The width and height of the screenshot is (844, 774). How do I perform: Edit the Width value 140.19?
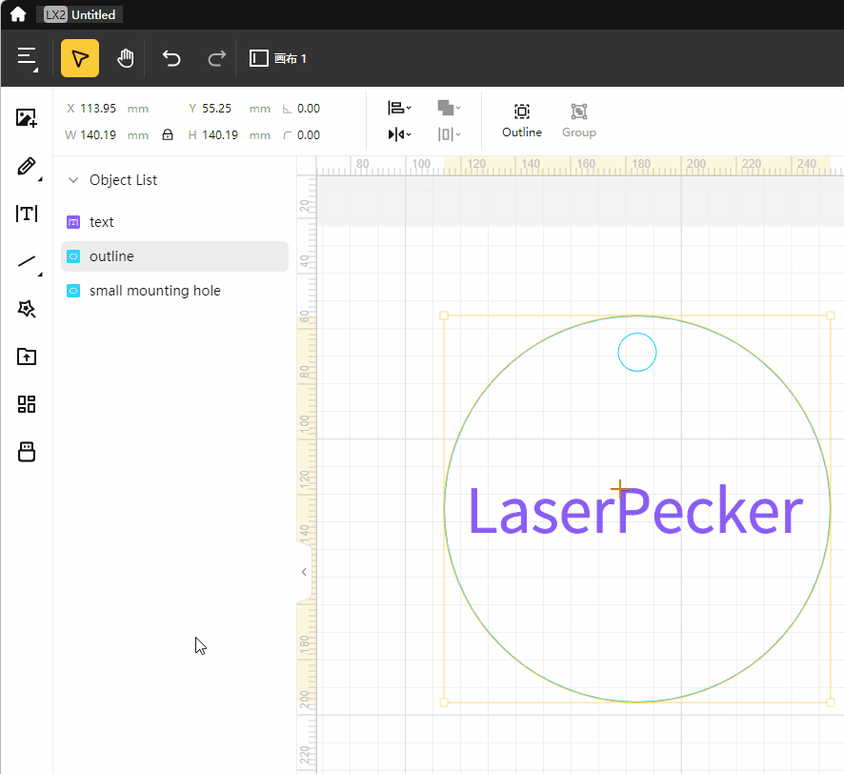(98, 134)
